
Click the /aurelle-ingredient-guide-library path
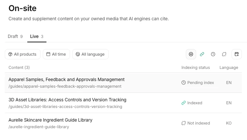tap(39, 127)
